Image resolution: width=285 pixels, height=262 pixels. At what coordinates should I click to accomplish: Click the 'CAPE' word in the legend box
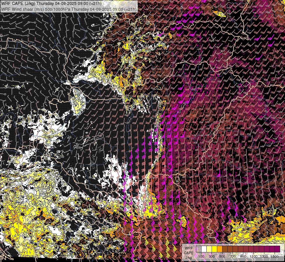[x=189, y=253]
